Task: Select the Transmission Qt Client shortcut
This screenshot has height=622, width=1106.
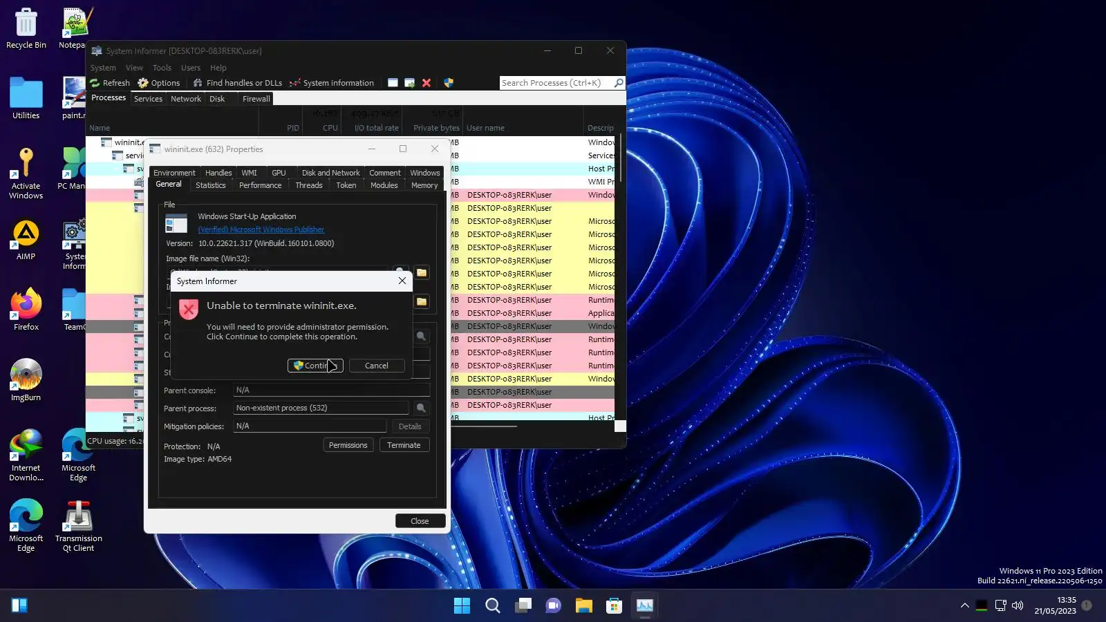Action: click(79, 526)
